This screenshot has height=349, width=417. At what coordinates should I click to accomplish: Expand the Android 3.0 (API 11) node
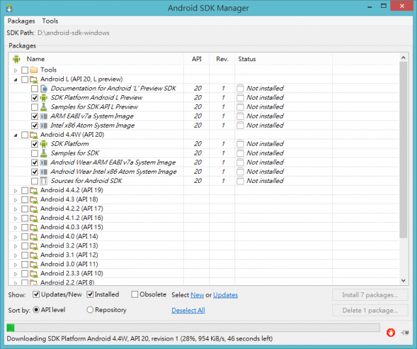pos(16,265)
